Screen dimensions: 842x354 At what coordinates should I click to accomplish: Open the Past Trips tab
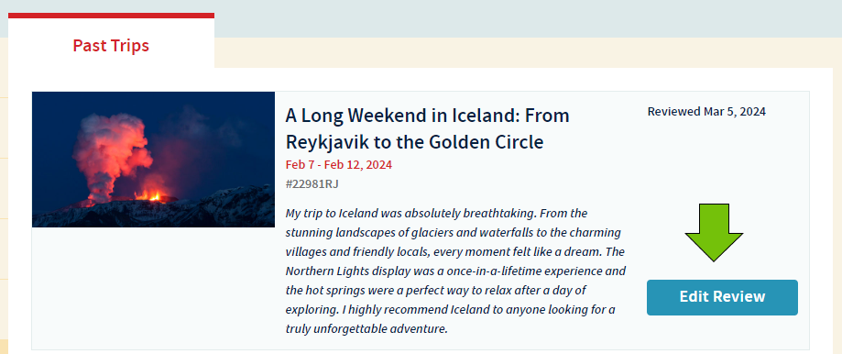pyautogui.click(x=111, y=45)
